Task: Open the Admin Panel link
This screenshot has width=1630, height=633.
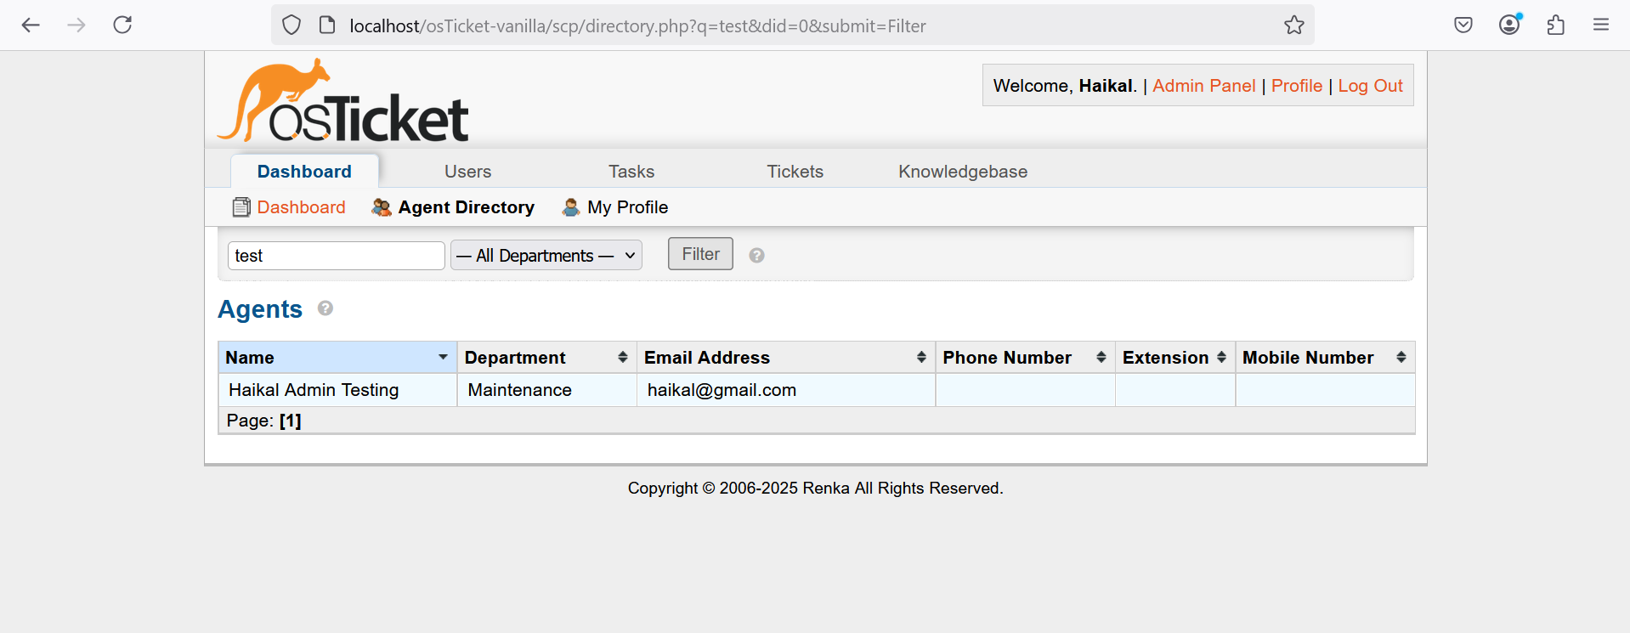Action: (1203, 86)
